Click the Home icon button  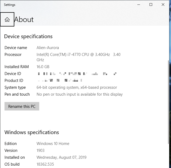point(7,19)
